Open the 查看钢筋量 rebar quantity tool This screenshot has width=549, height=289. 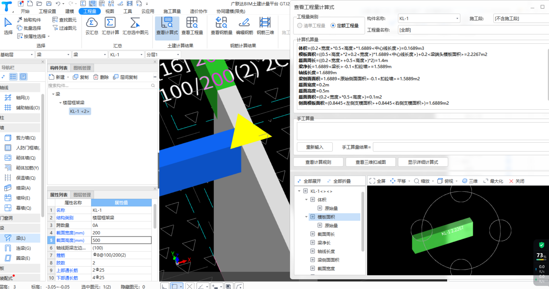[x=221, y=26]
